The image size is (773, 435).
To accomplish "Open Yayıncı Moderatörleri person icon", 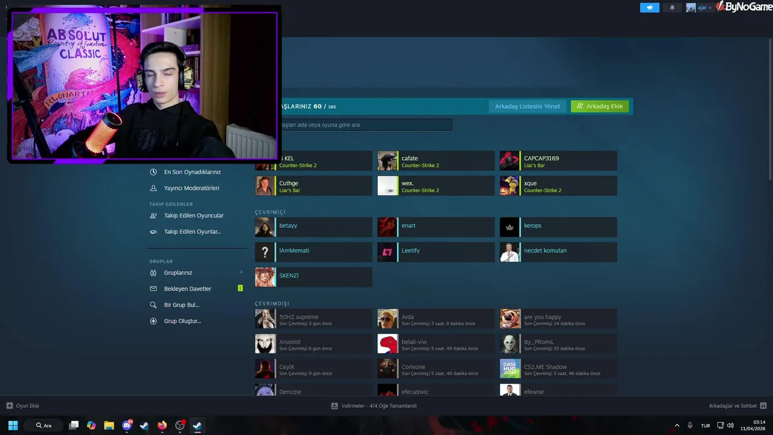I will pyautogui.click(x=153, y=188).
